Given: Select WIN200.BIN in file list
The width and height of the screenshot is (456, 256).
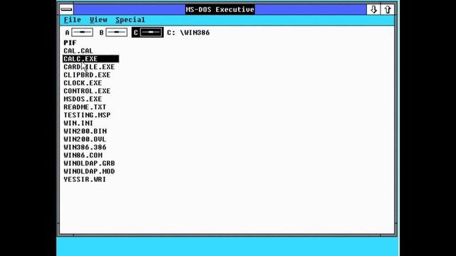Looking at the screenshot, I should tap(85, 131).
